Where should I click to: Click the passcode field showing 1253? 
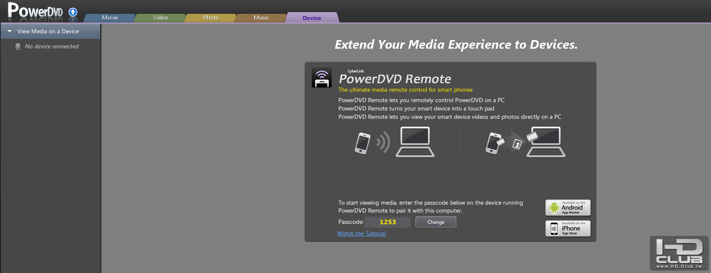388,222
